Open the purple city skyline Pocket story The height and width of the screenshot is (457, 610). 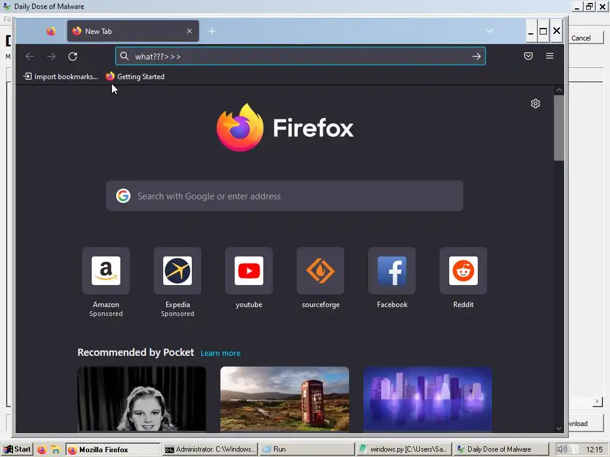pyautogui.click(x=427, y=399)
